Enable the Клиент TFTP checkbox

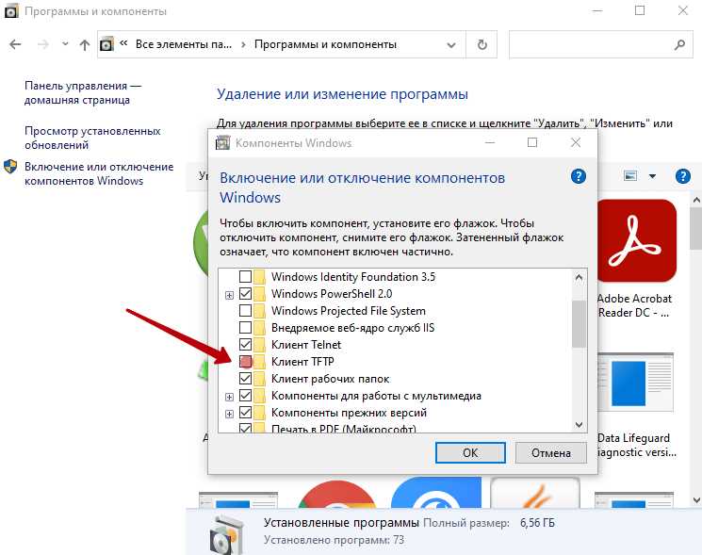(246, 362)
